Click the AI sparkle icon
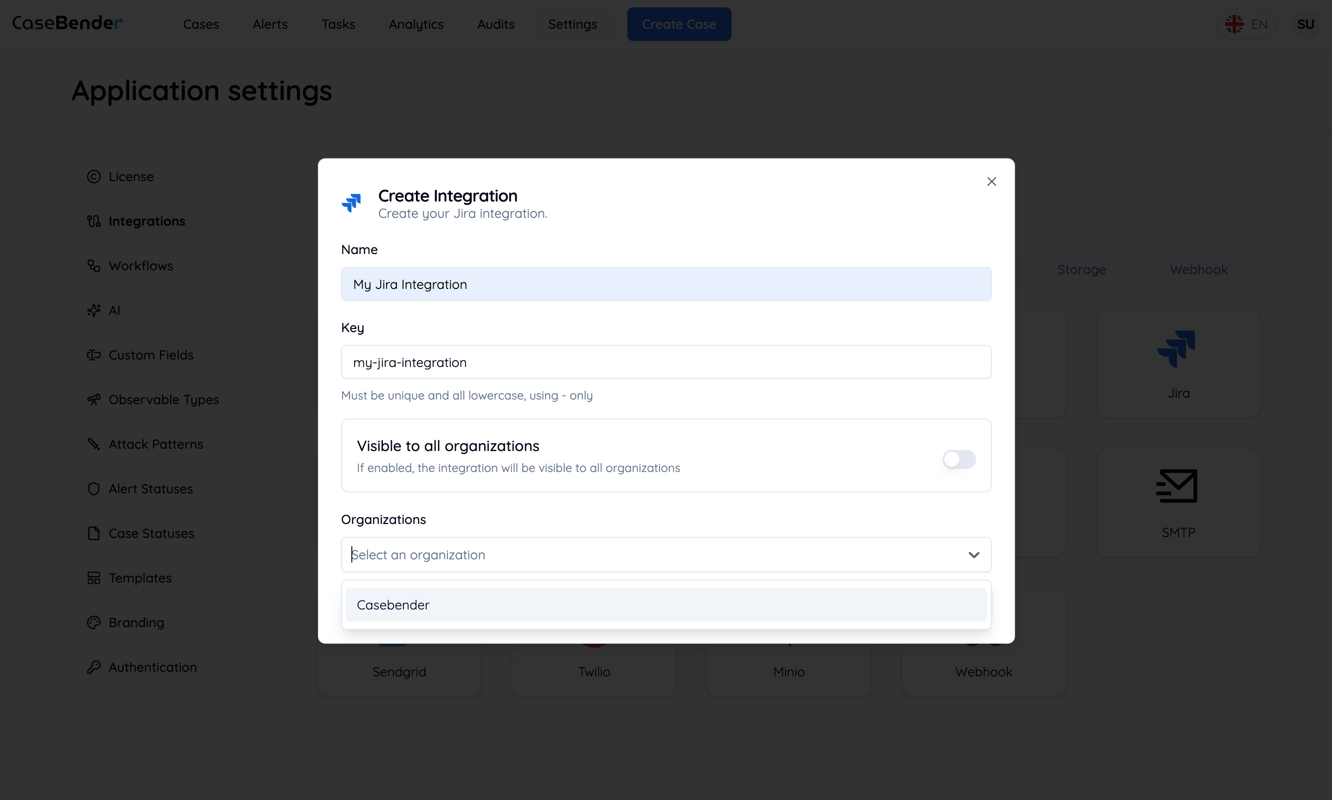The image size is (1332, 800). coord(94,310)
